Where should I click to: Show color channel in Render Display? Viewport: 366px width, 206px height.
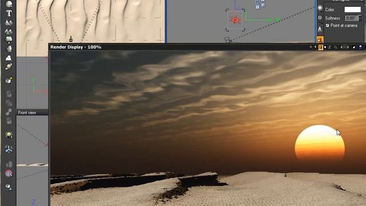320,47
